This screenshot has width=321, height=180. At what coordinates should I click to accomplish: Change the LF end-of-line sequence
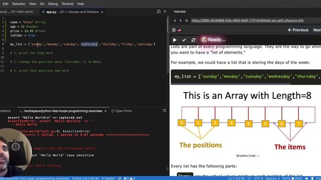[249, 178]
